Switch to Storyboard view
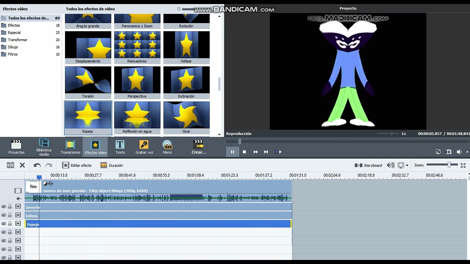The width and height of the screenshot is (470, 264). [x=368, y=165]
